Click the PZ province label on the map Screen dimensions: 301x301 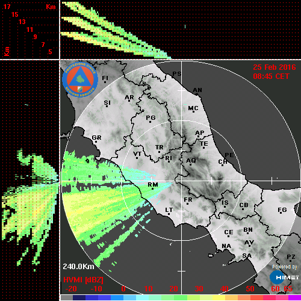[291, 256]
